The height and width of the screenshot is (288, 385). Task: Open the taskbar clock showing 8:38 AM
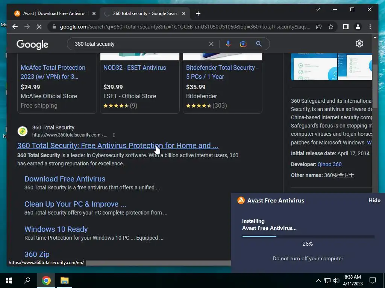353,280
